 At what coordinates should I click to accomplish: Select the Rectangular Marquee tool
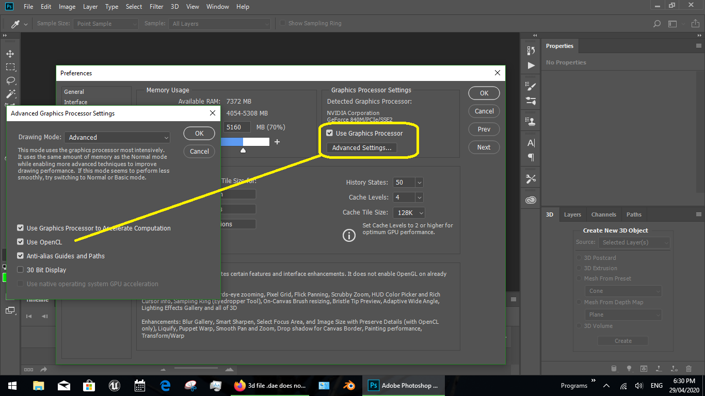(x=10, y=67)
